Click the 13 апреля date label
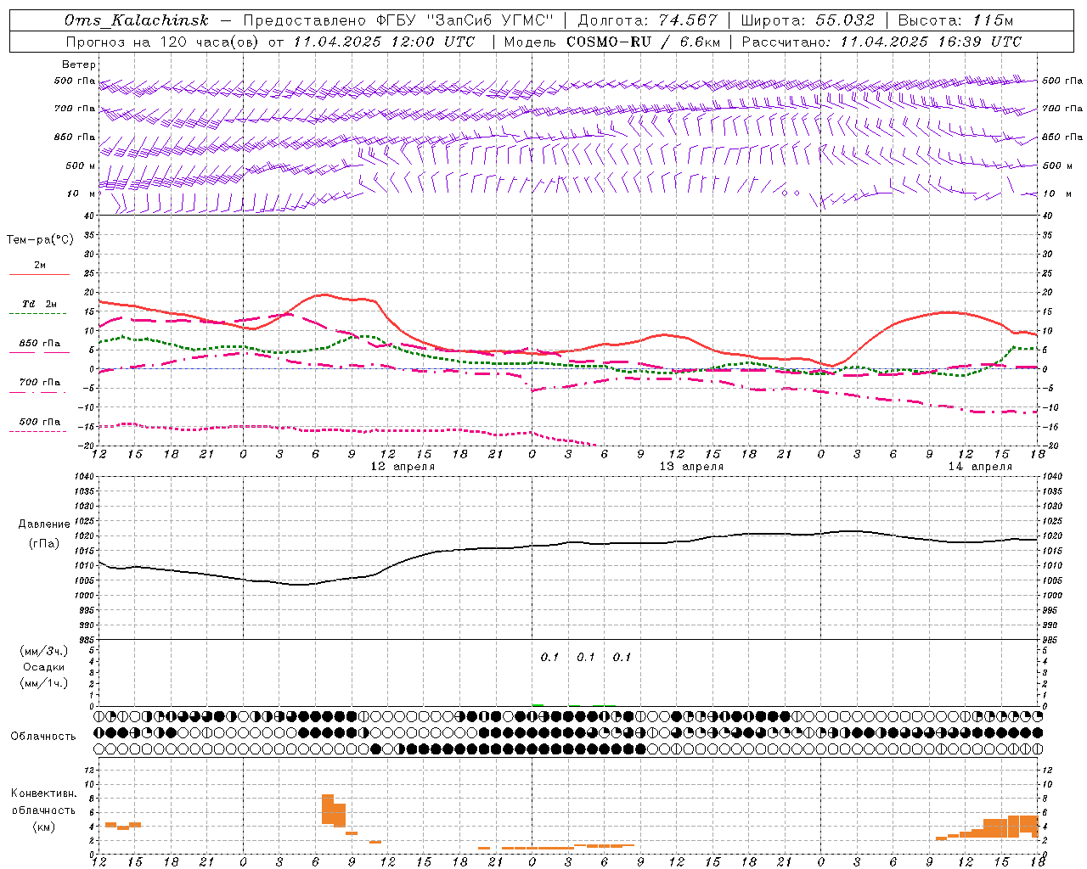Screen dimensions: 1087x869 (691, 467)
